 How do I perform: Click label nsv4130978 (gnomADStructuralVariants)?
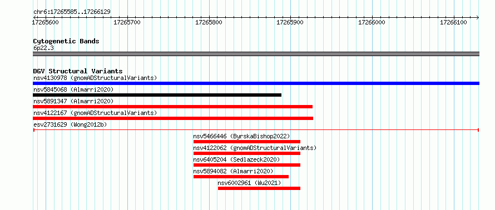pos(95,78)
